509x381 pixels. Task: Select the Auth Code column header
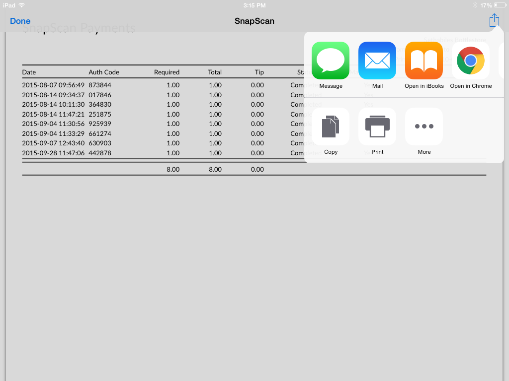[104, 72]
